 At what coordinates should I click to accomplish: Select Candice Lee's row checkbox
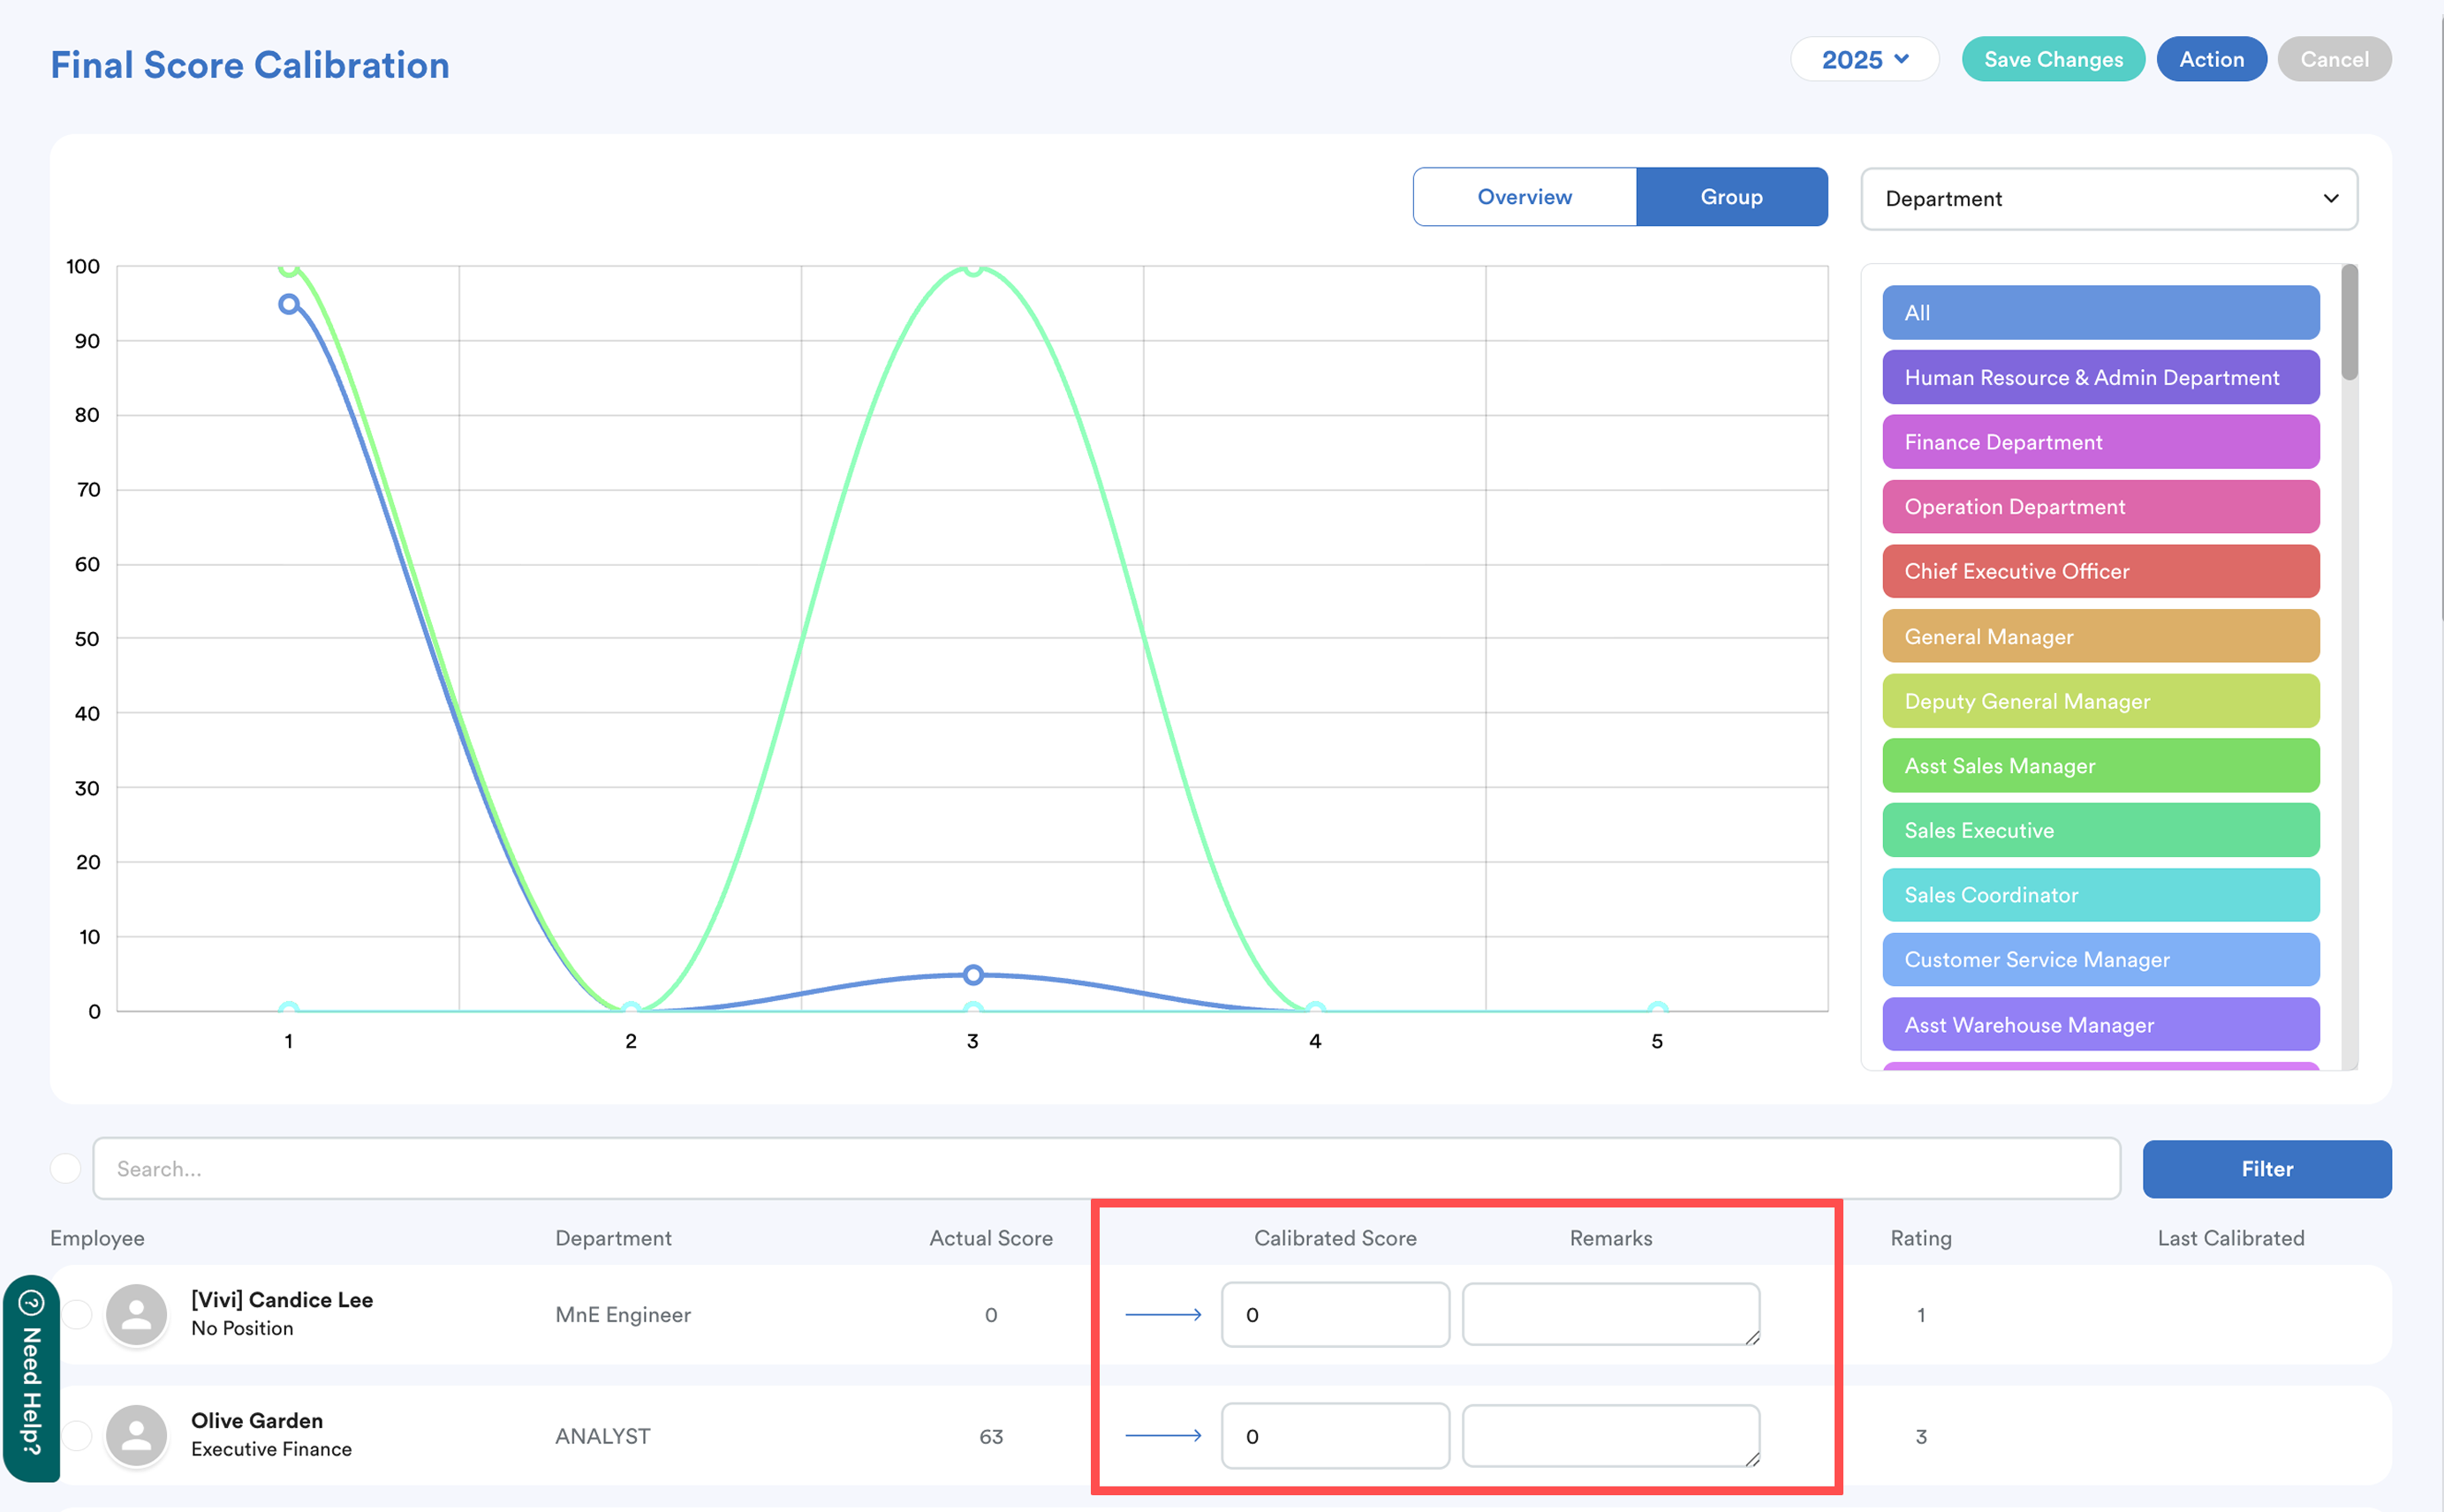point(78,1314)
